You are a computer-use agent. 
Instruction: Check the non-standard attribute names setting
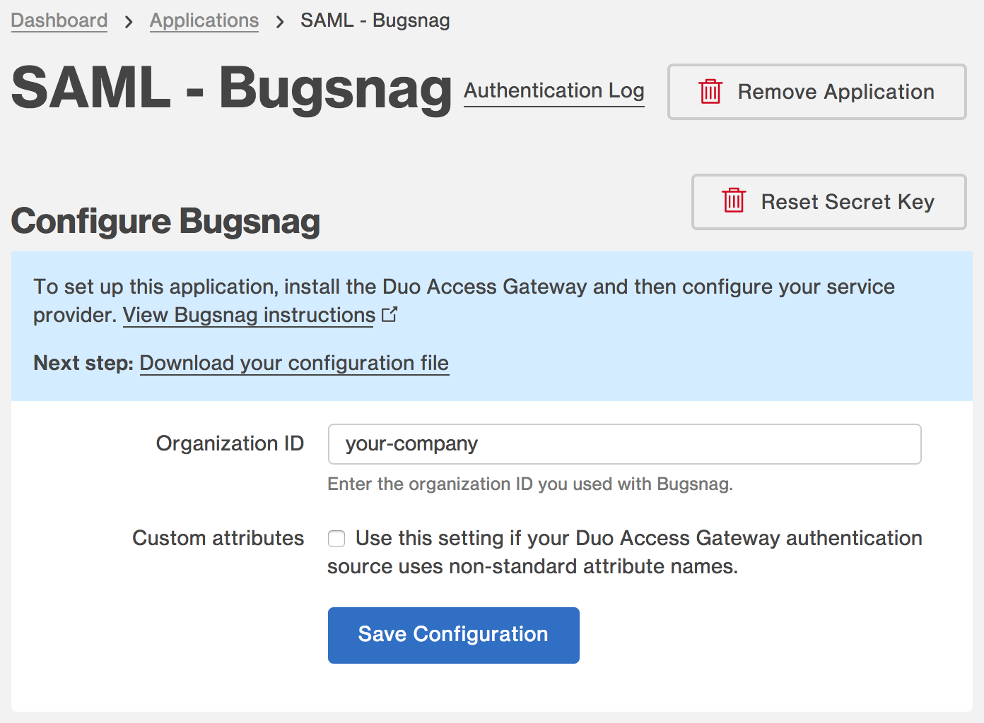pos(336,538)
